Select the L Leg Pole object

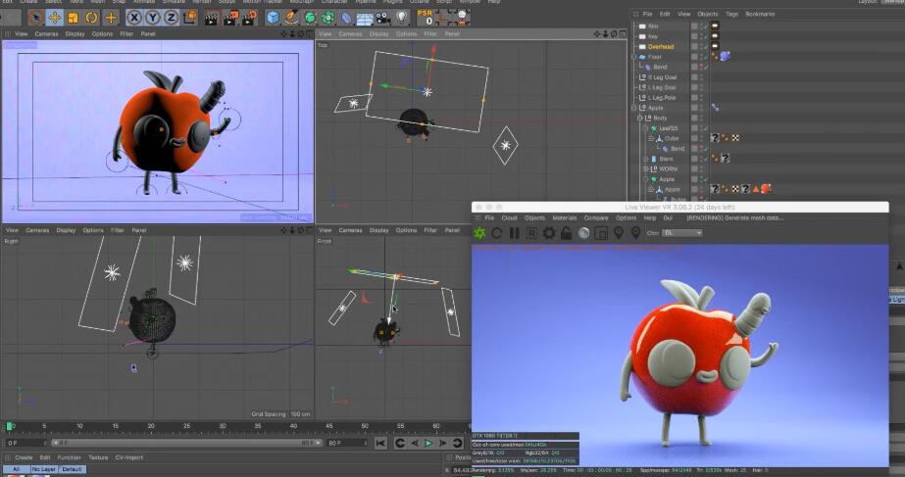click(x=662, y=98)
